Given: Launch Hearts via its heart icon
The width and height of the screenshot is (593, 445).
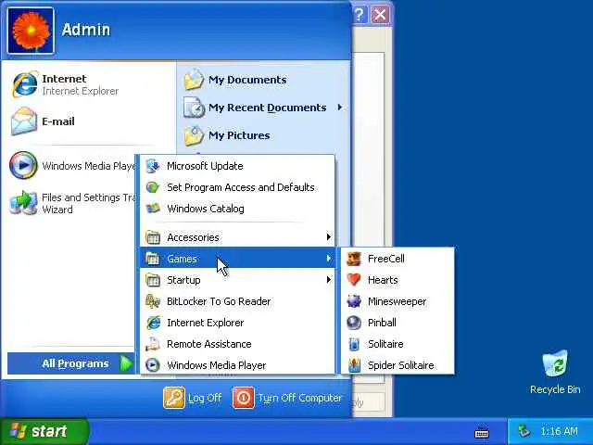Looking at the screenshot, I should (x=354, y=280).
